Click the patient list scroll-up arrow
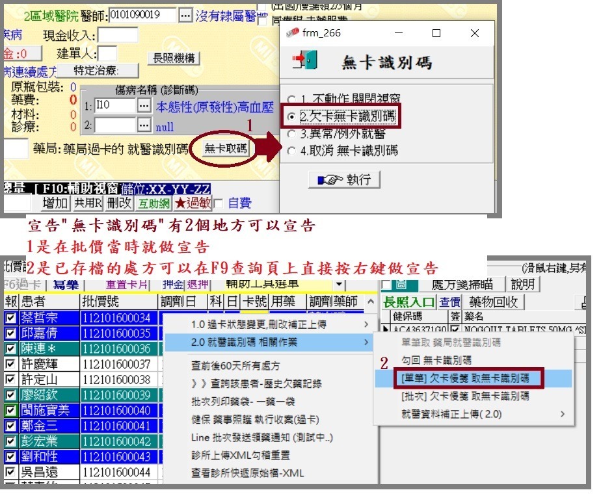Image resolution: width=601 pixels, height=503 pixels. [x=370, y=302]
